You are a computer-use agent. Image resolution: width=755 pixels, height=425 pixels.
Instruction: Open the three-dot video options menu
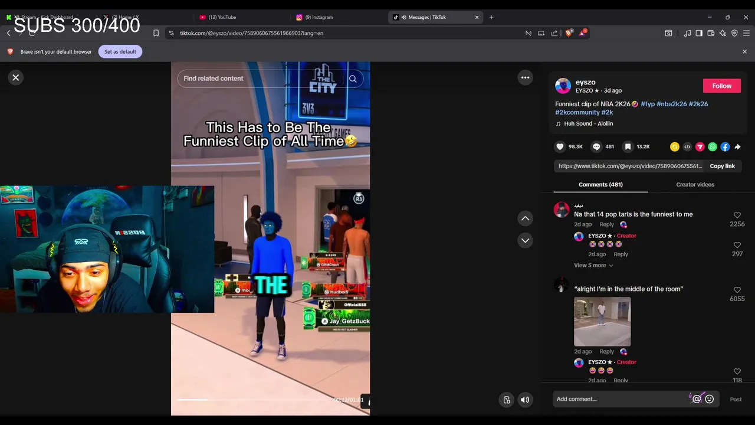525,77
